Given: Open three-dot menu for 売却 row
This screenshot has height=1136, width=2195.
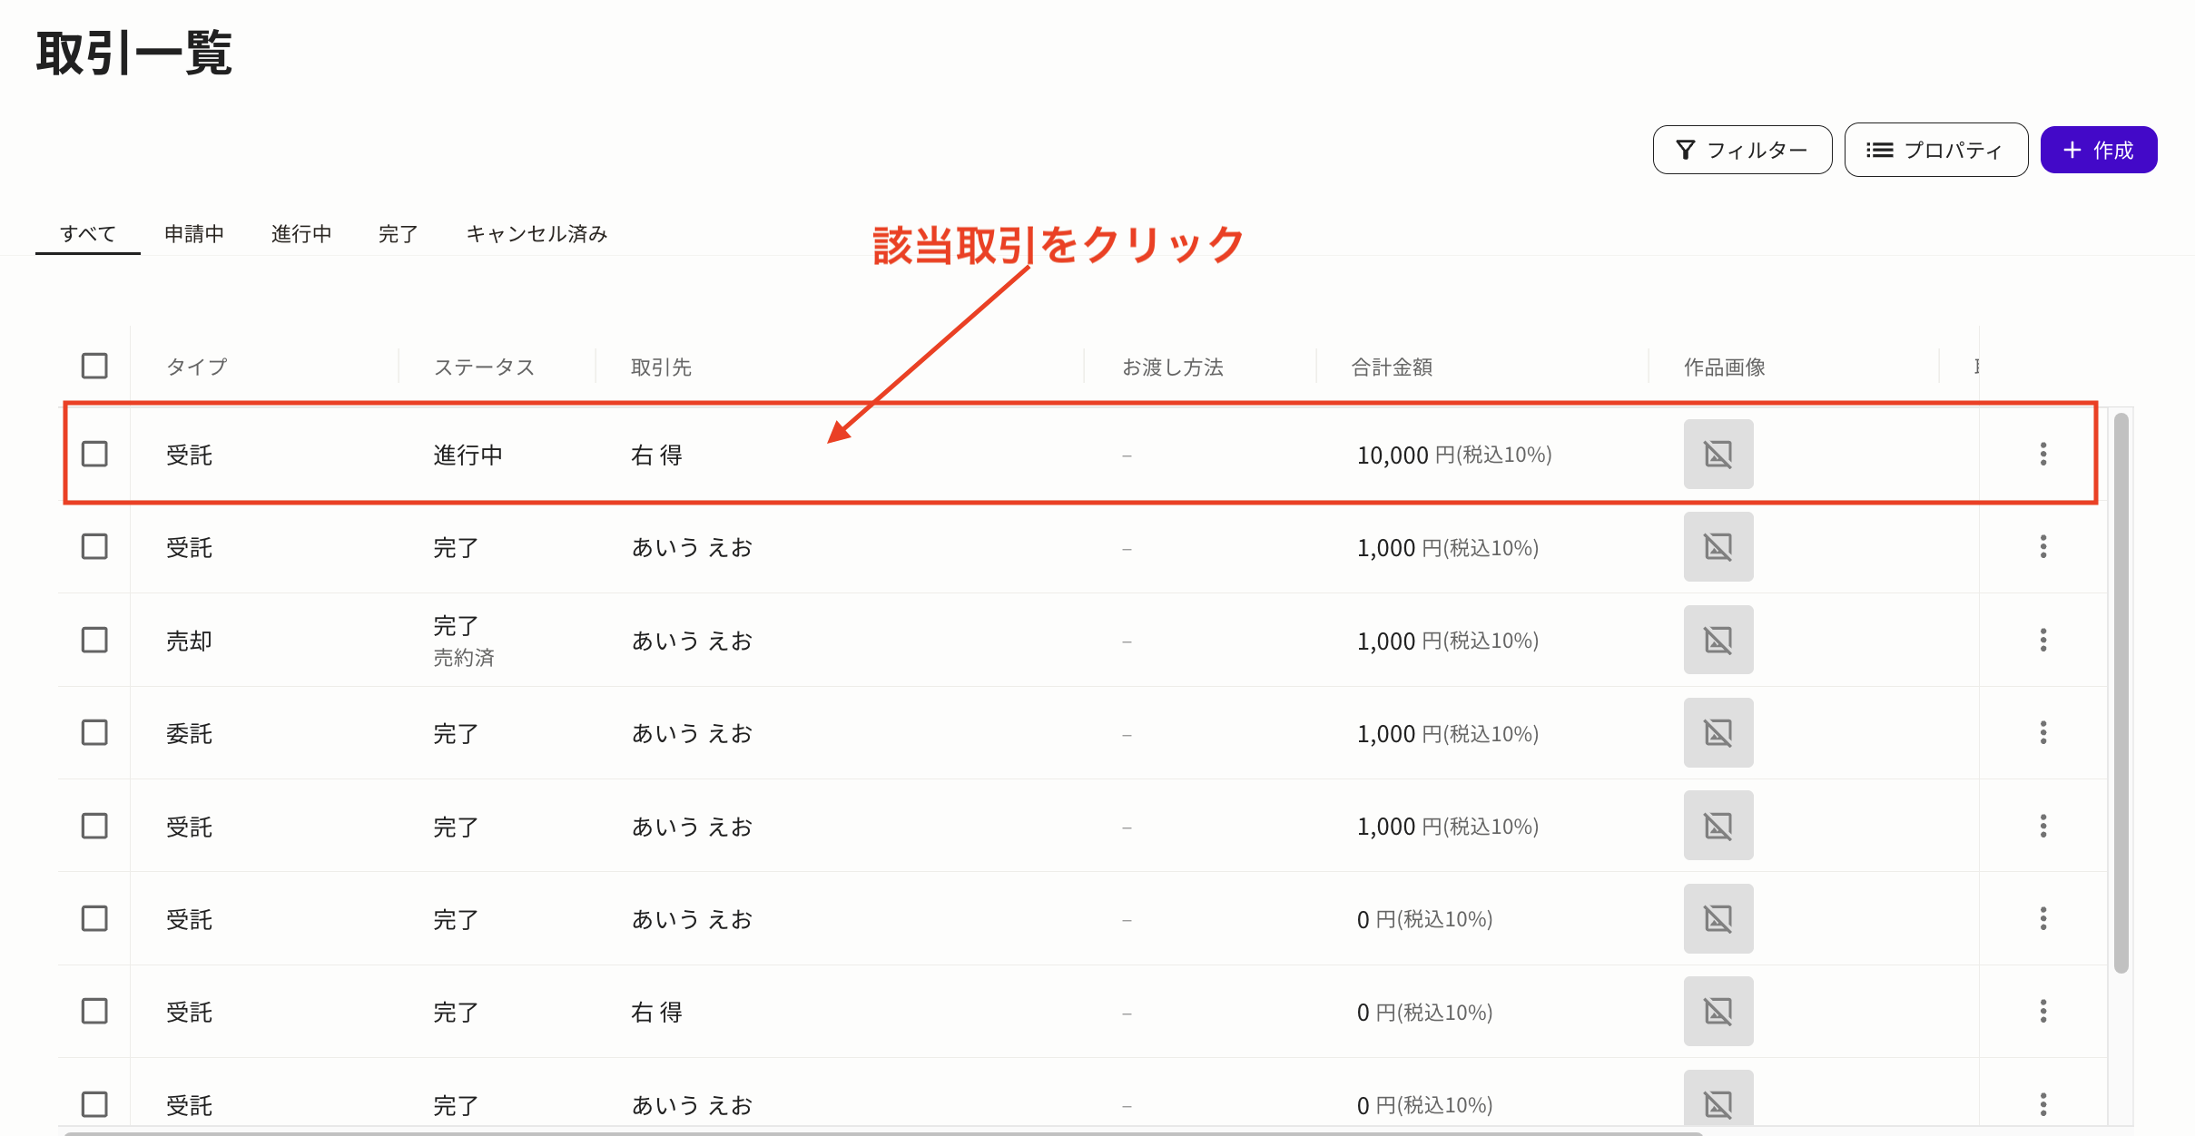Looking at the screenshot, I should (2042, 640).
